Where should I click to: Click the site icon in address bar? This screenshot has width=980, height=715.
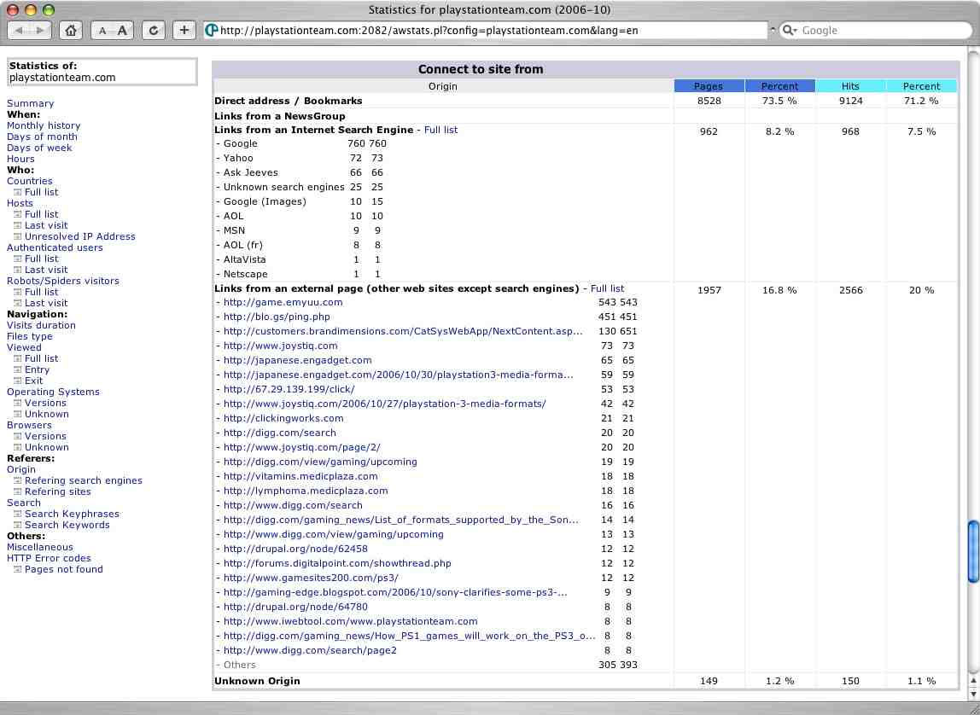[x=212, y=30]
